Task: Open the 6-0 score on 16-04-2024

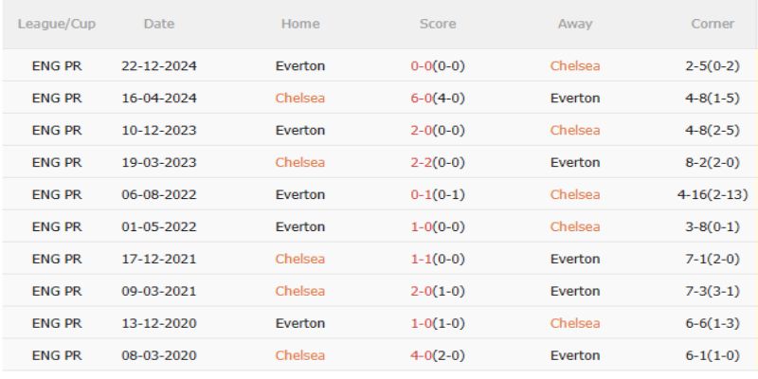Action: pos(421,99)
